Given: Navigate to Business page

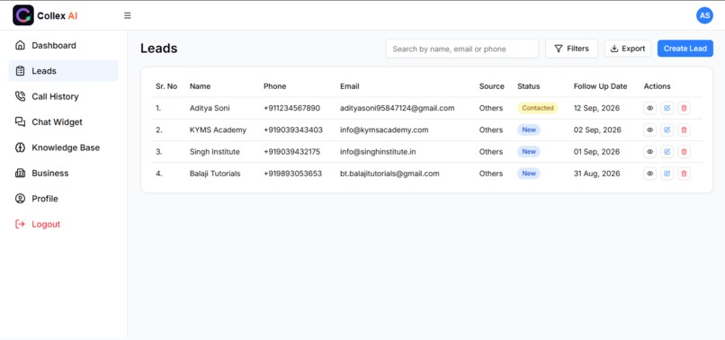Looking at the screenshot, I should (63, 173).
